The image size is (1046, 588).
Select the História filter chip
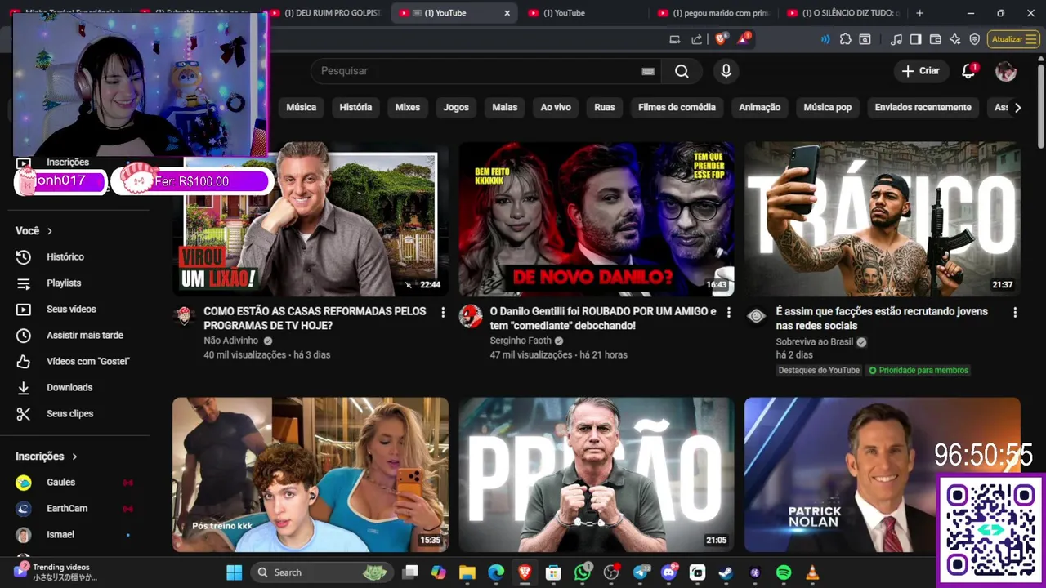[x=355, y=107]
